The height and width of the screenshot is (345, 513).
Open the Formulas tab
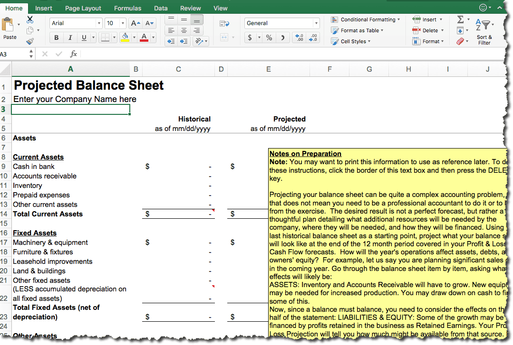tap(127, 8)
